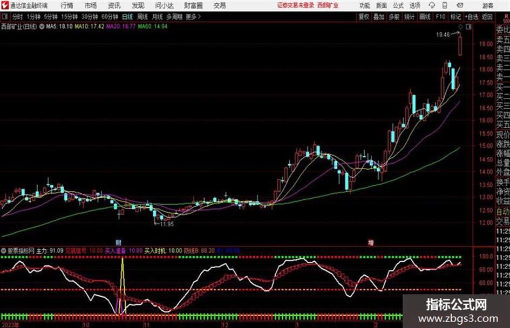
Task: Open the 市场 menu
Action: coord(91,5)
